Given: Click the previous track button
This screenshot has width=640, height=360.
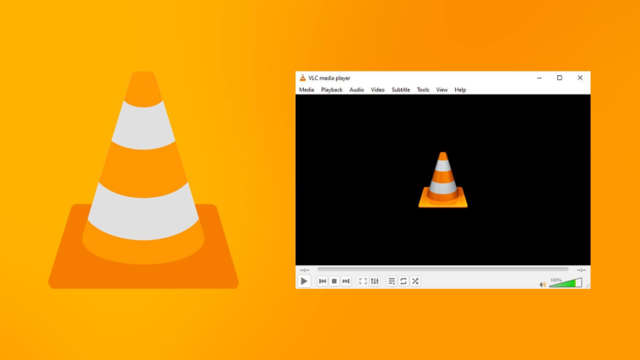Looking at the screenshot, I should pyautogui.click(x=323, y=281).
